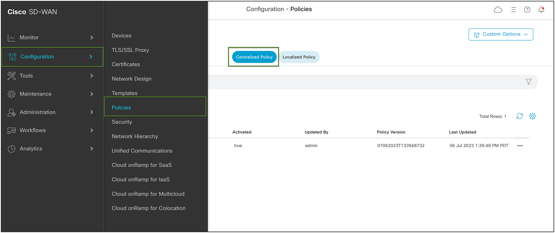Click the Workflows label in main menu
The height and width of the screenshot is (233, 555).
33,130
